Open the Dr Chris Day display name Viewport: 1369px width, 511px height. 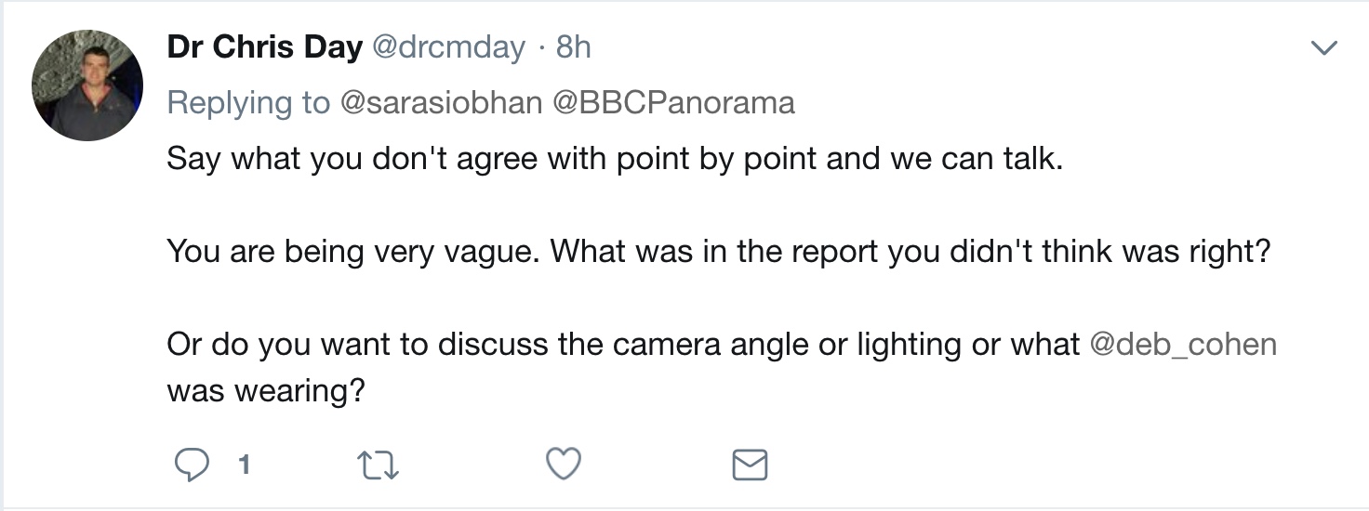click(x=264, y=47)
